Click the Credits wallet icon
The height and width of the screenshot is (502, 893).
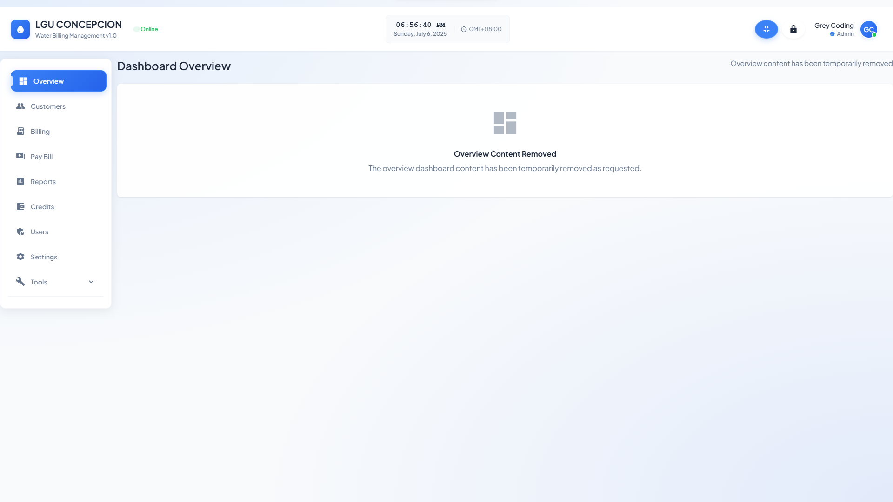click(x=20, y=206)
